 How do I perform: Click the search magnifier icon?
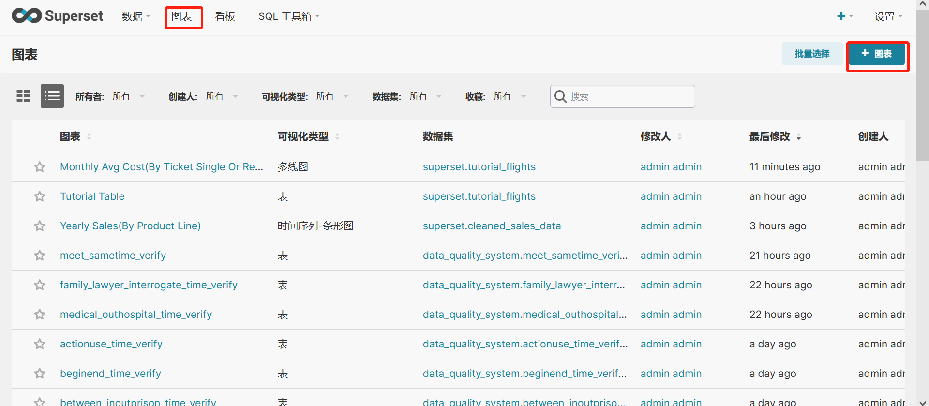pos(560,96)
